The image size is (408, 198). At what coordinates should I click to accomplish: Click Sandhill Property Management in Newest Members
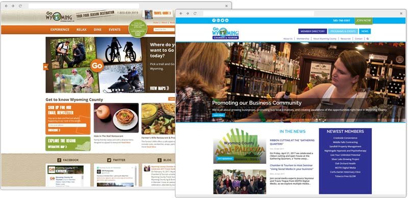[345, 147]
